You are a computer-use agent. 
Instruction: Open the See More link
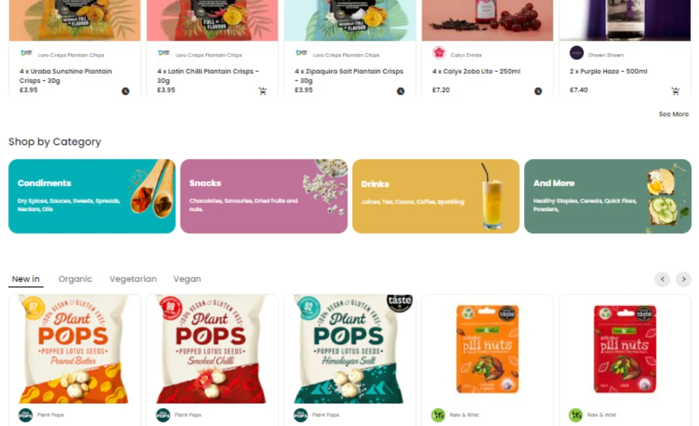point(674,114)
